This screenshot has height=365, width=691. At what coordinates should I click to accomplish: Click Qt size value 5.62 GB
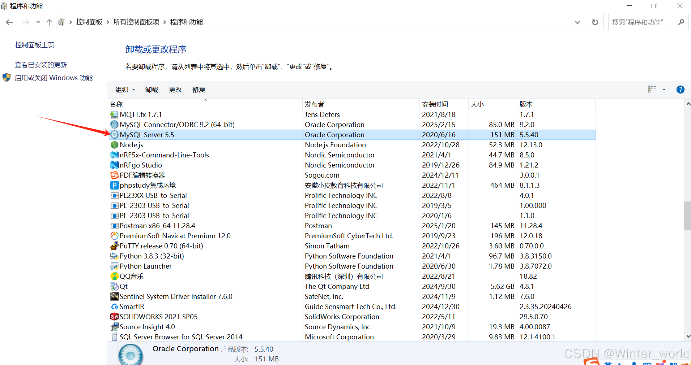pyautogui.click(x=502, y=286)
